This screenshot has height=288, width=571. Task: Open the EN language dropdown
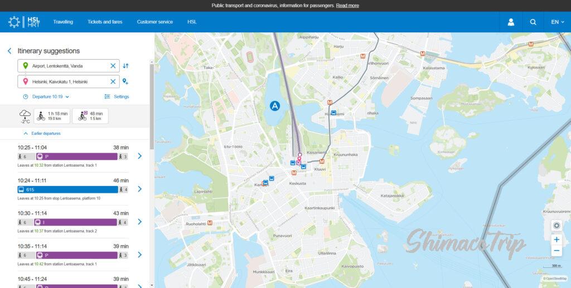558,22
